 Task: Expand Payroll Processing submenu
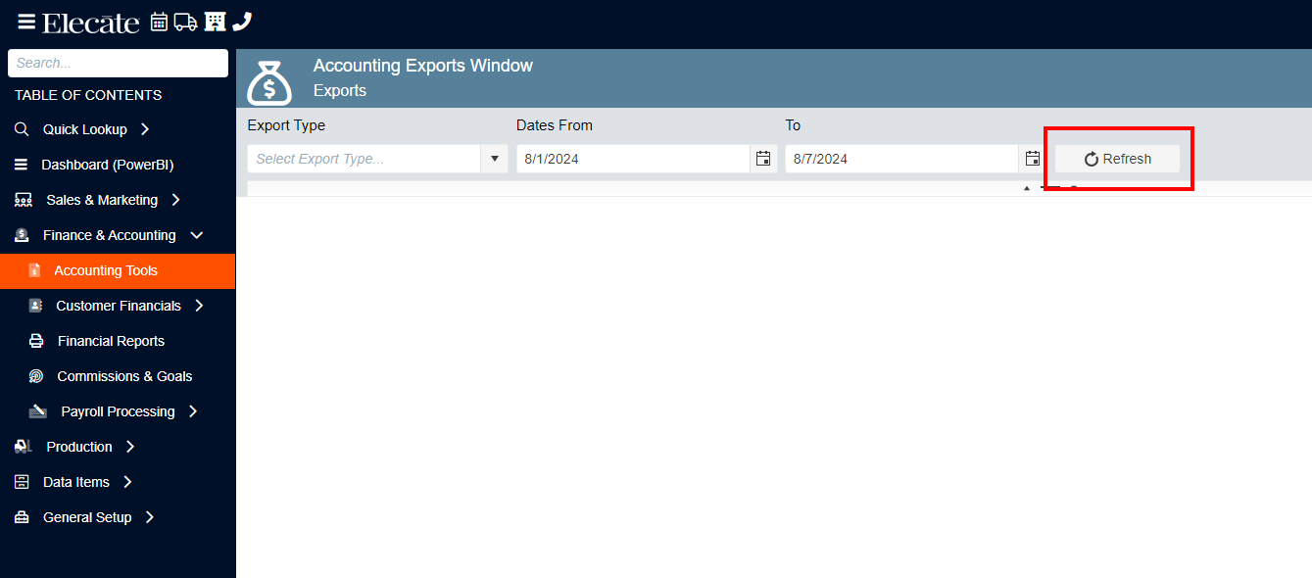point(193,411)
